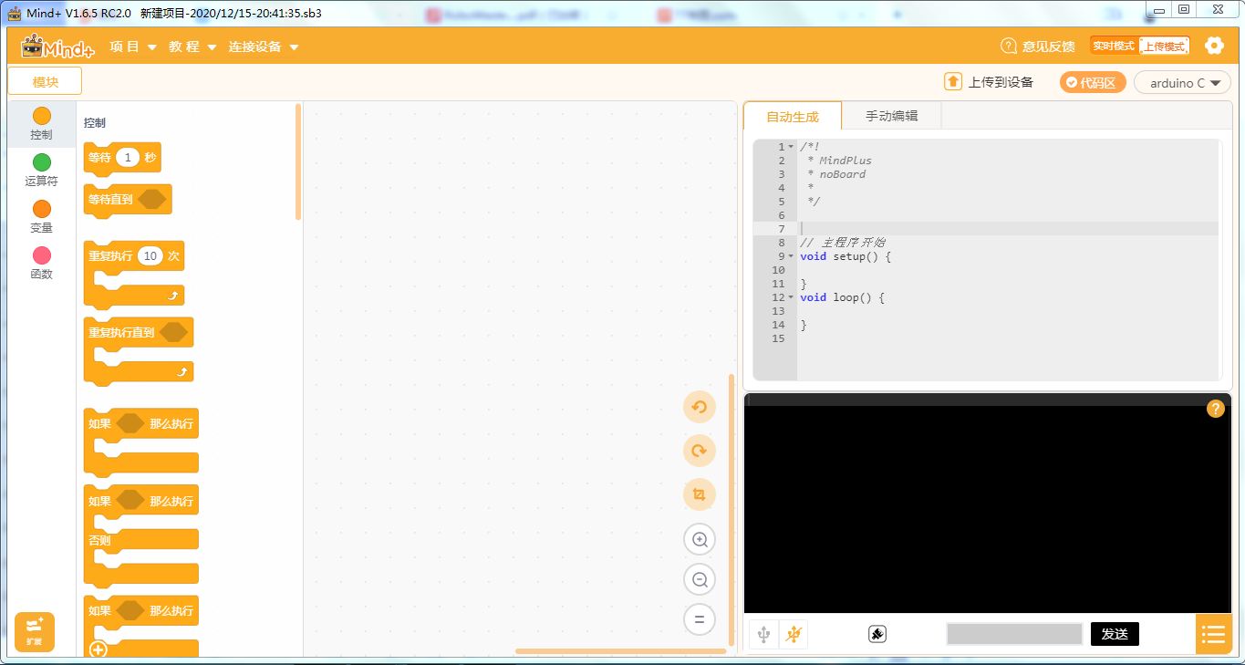Click the void setup() code line

pyautogui.click(x=846, y=256)
